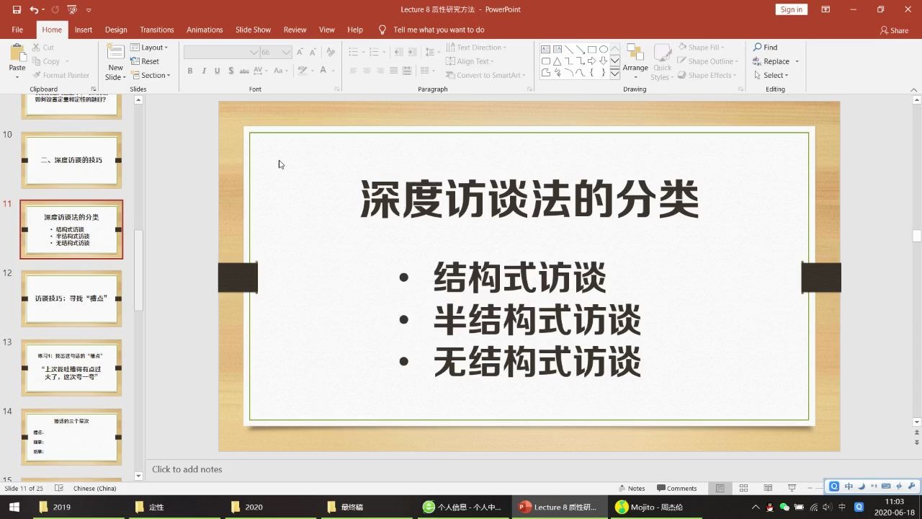Pick the Text Box shape in gallery
The width and height of the screenshot is (922, 519).
546,50
